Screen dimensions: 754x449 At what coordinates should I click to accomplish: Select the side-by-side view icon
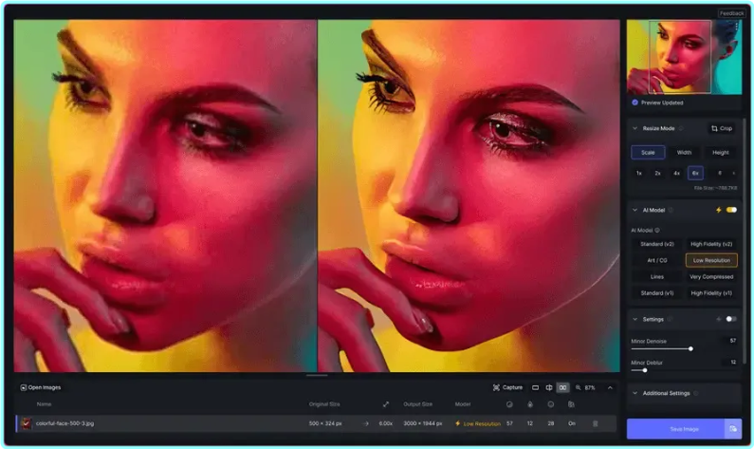563,387
